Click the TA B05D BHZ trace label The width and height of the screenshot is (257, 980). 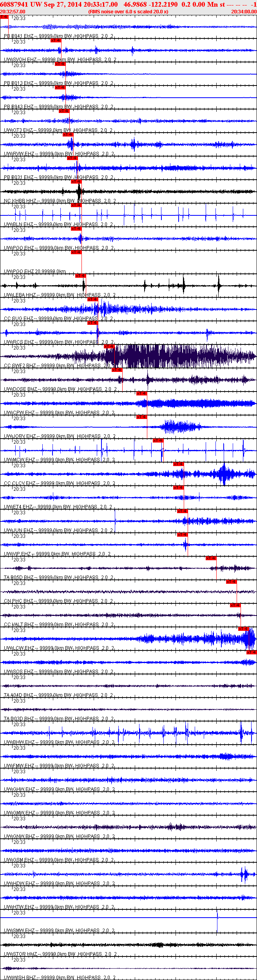tap(59, 577)
